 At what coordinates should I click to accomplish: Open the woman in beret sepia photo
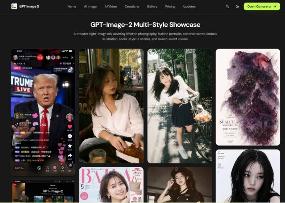tap(180, 185)
